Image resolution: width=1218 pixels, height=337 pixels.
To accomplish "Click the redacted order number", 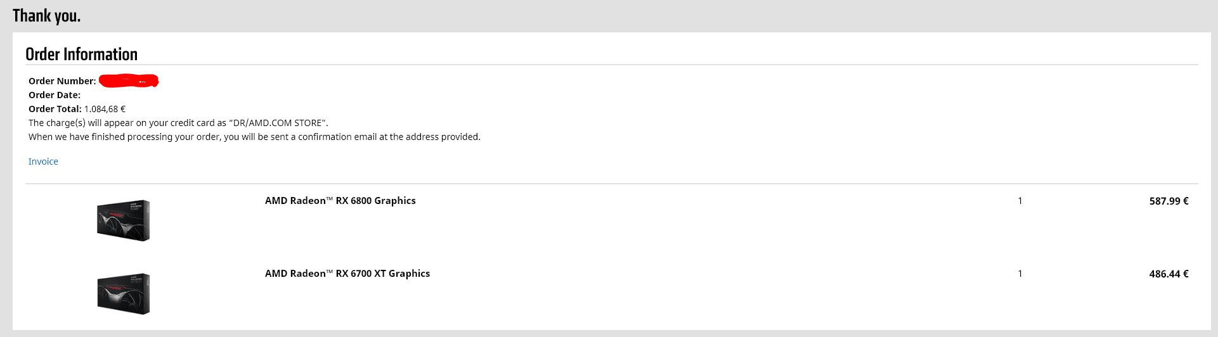I will (129, 81).
